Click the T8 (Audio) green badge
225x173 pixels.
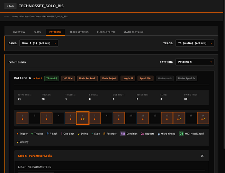[52, 79]
